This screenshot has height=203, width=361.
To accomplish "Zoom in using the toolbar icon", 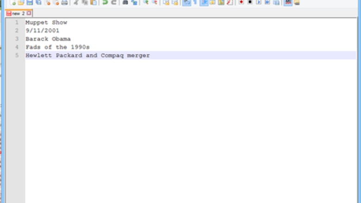I will pyautogui.click(x=146, y=2).
